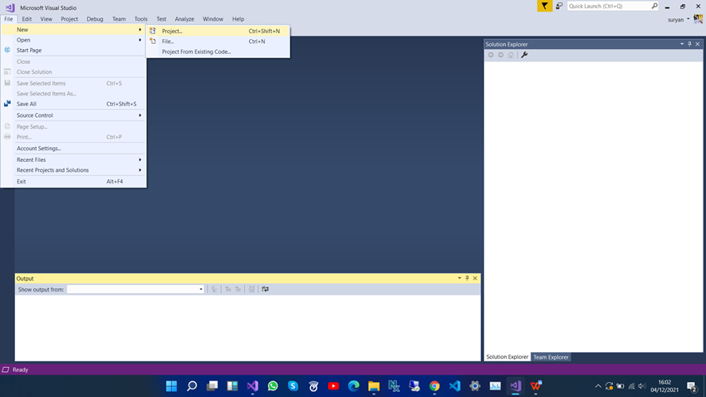Pin the Solution Explorer panel (auto hide)

689,44
